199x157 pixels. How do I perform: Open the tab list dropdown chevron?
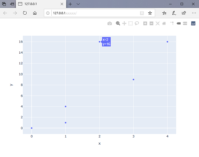point(78,4)
